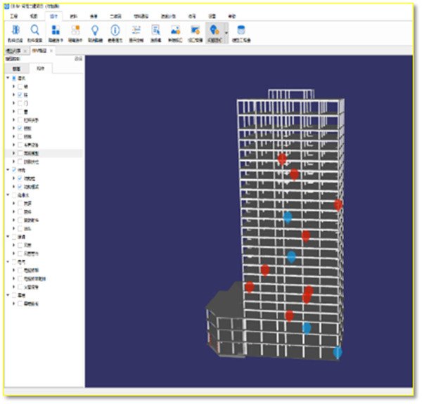Image resolution: width=422 pixels, height=404 pixels.
Task: Uncheck the second child under the first group
Action: coord(20,95)
